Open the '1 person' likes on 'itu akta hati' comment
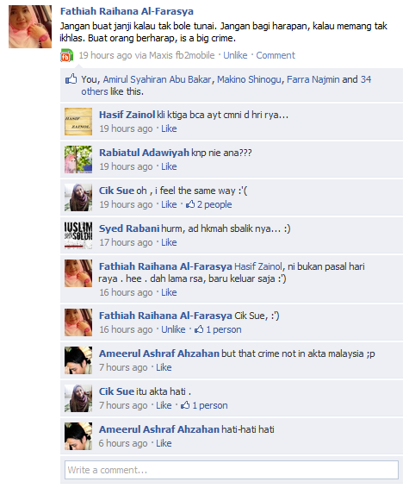The height and width of the screenshot is (488, 409). point(204,405)
